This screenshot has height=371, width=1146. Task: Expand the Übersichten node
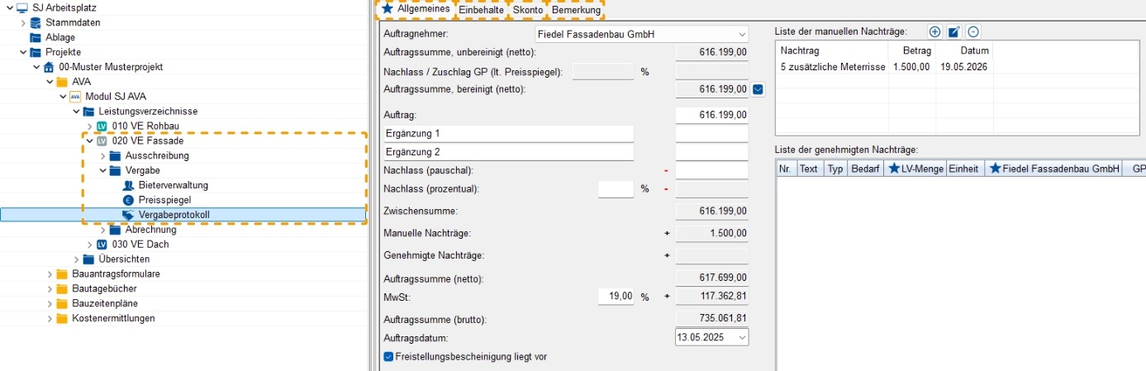(76, 259)
